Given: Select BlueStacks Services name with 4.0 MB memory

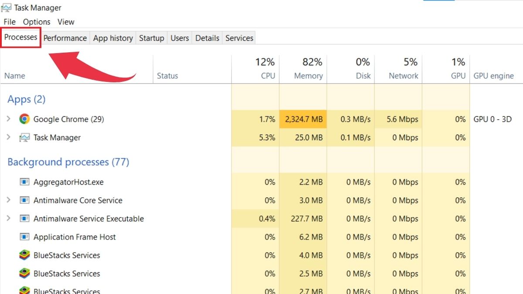Looking at the screenshot, I should tap(67, 255).
